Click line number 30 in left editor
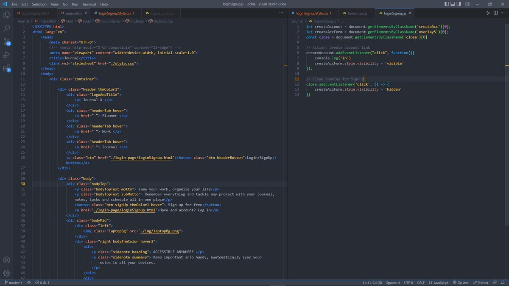The width and height of the screenshot is (509, 286). 23,184
